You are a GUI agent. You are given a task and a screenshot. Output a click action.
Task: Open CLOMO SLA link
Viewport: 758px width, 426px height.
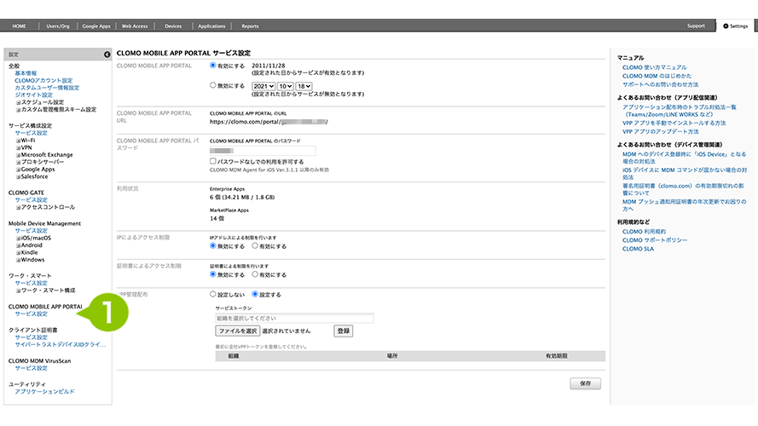click(x=638, y=249)
